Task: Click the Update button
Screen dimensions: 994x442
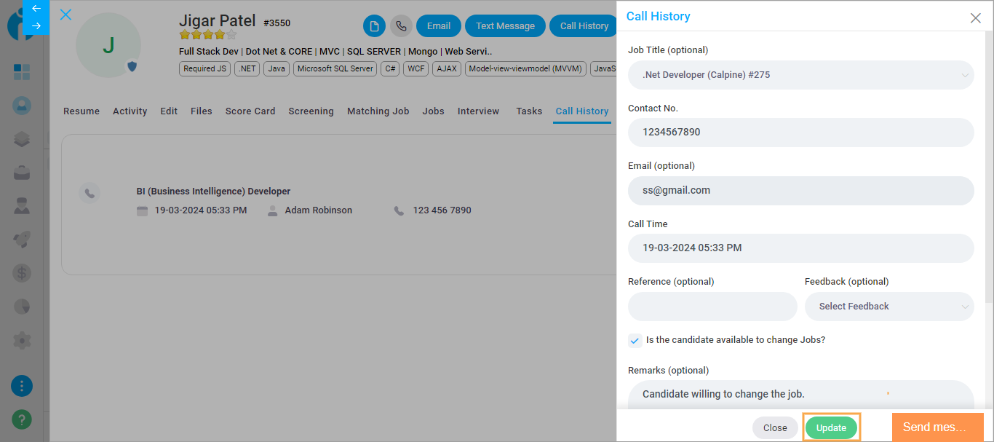Action: [831, 428]
